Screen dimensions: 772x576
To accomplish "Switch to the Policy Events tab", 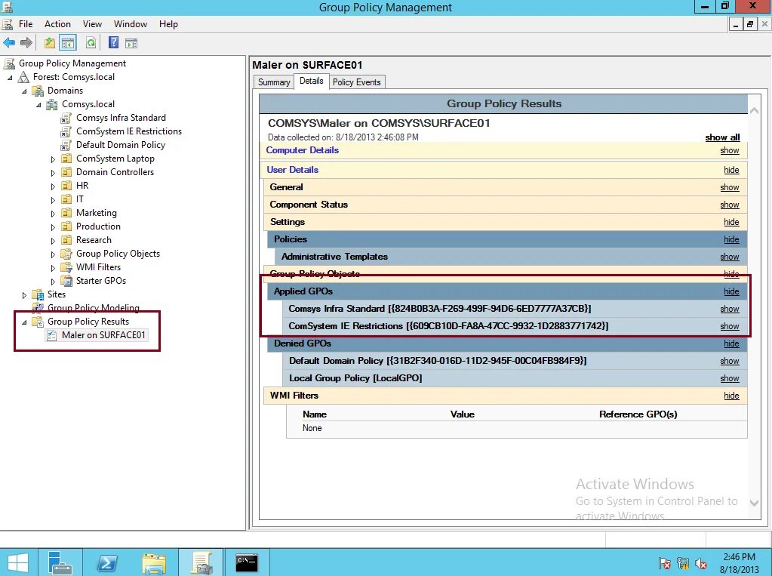I will (356, 82).
